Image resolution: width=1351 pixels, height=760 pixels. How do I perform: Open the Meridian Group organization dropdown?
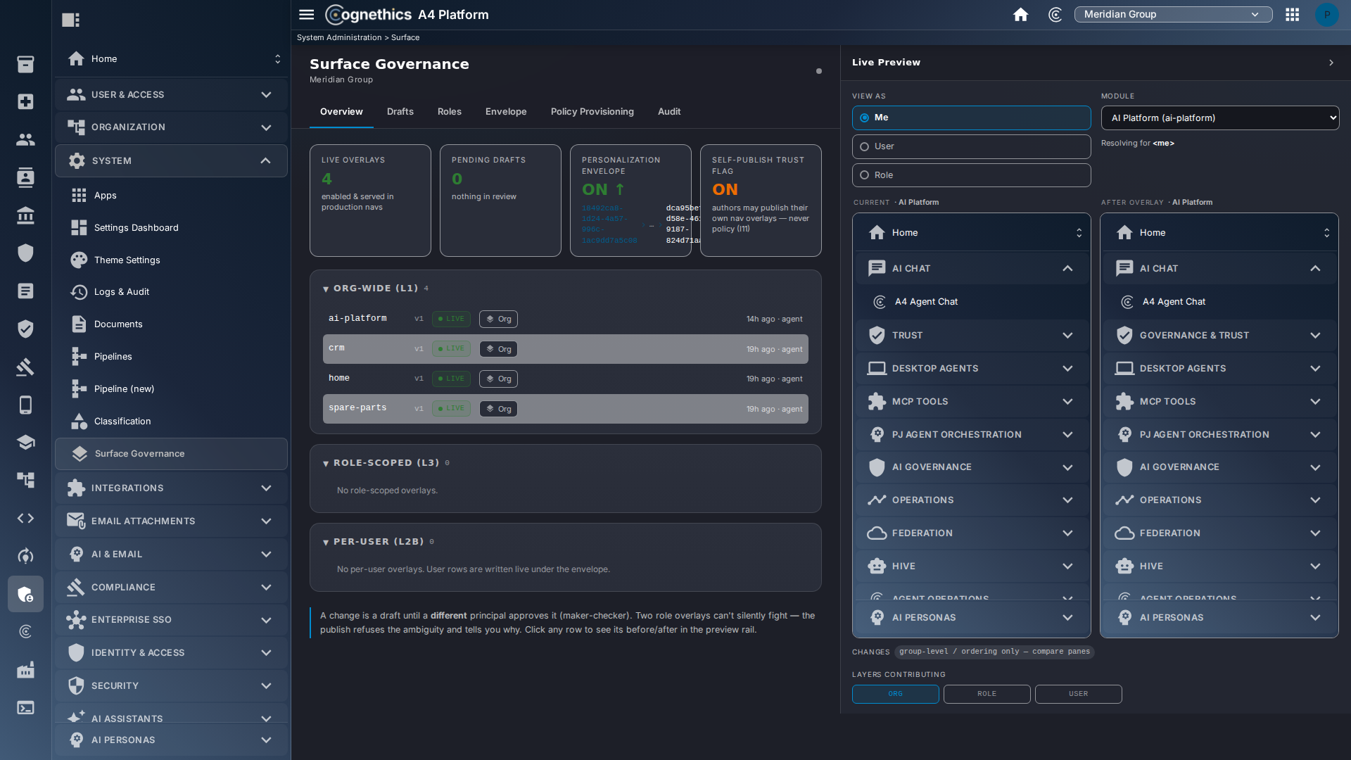1172,14
